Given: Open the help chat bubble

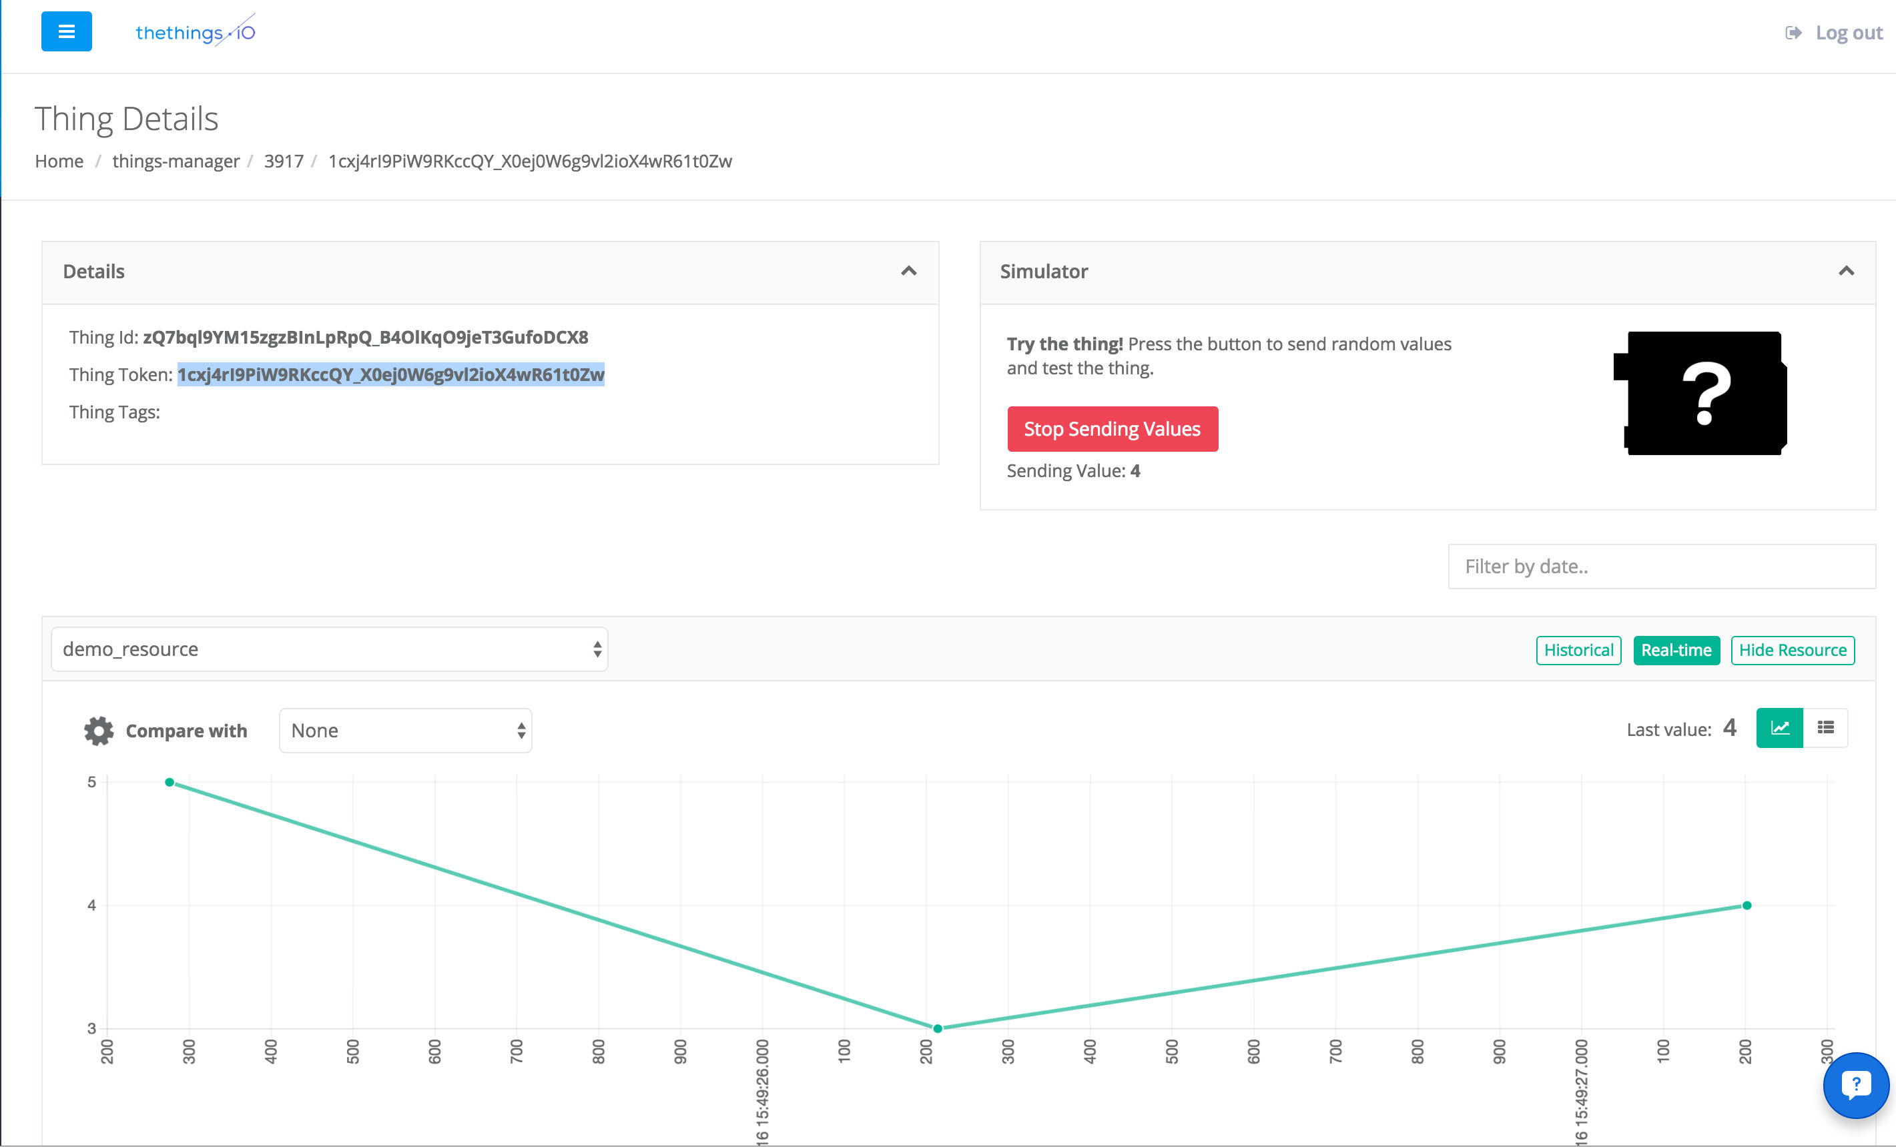Looking at the screenshot, I should coord(1855,1085).
